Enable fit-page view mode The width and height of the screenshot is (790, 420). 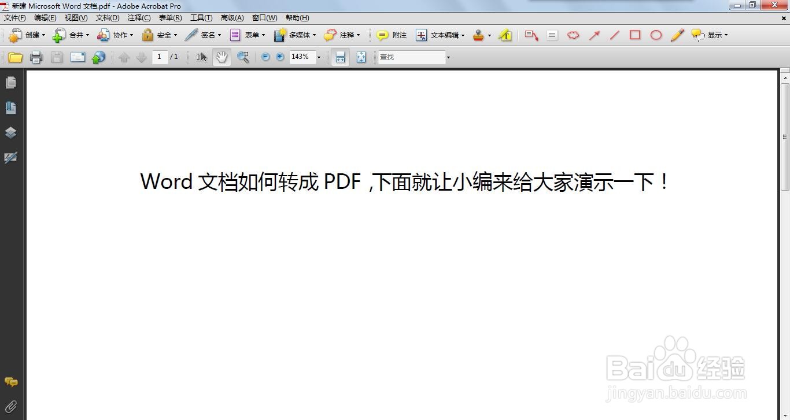click(x=361, y=57)
